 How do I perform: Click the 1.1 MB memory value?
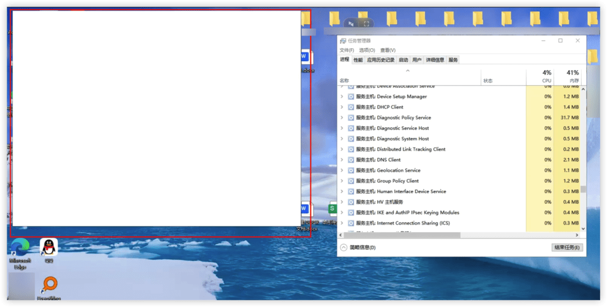click(x=571, y=170)
